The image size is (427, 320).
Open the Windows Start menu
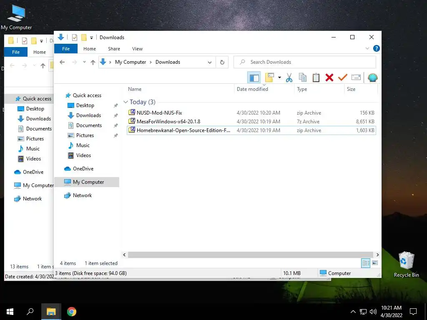click(x=10, y=312)
